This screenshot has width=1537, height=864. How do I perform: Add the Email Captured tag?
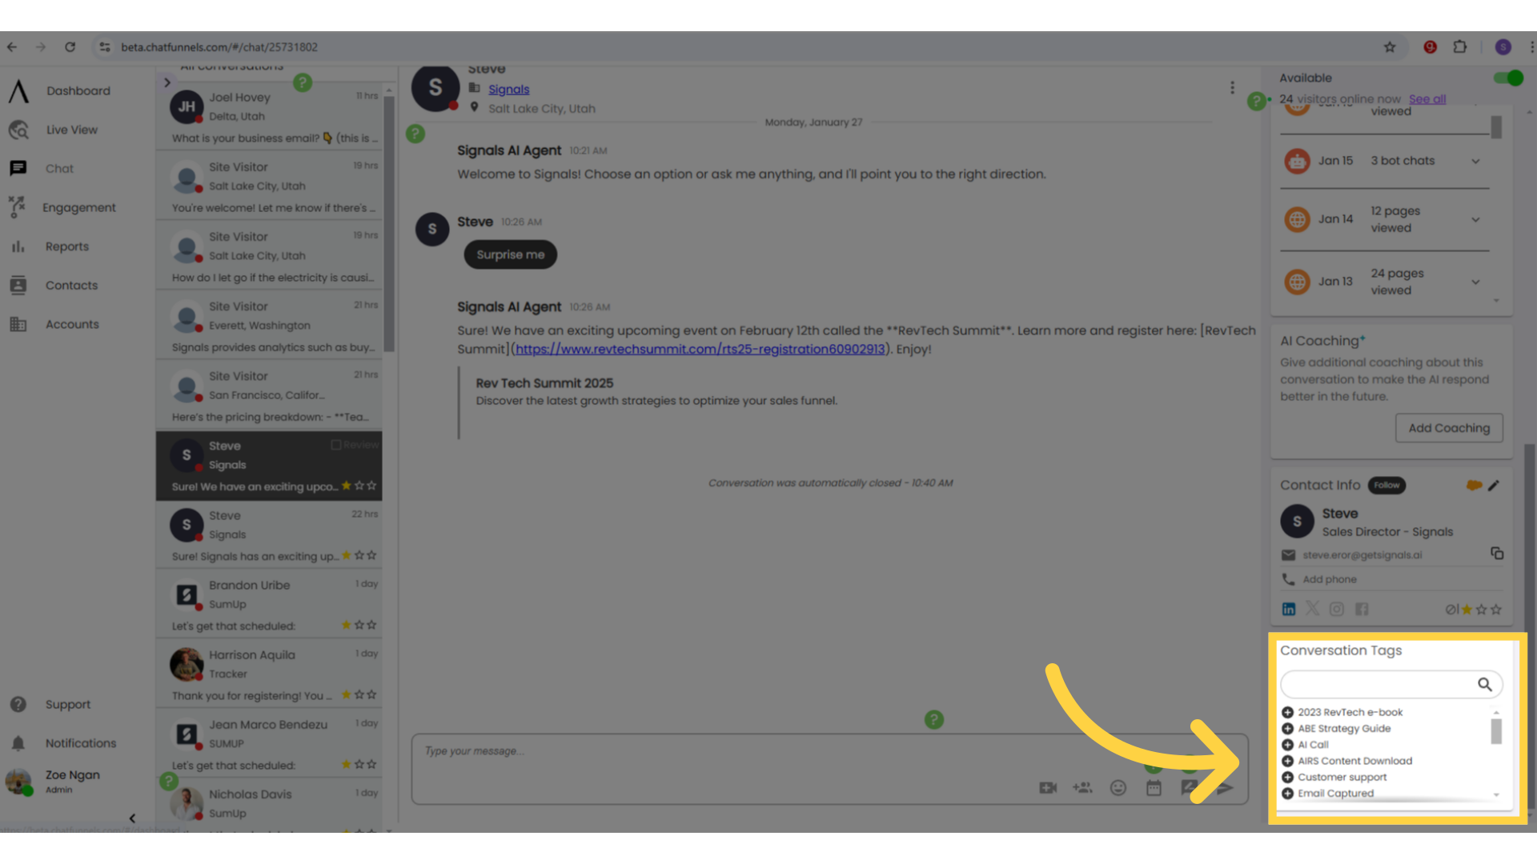1287,794
